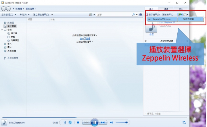Pause the current song
Viewport: 207px width, 127px height.
(95, 122)
